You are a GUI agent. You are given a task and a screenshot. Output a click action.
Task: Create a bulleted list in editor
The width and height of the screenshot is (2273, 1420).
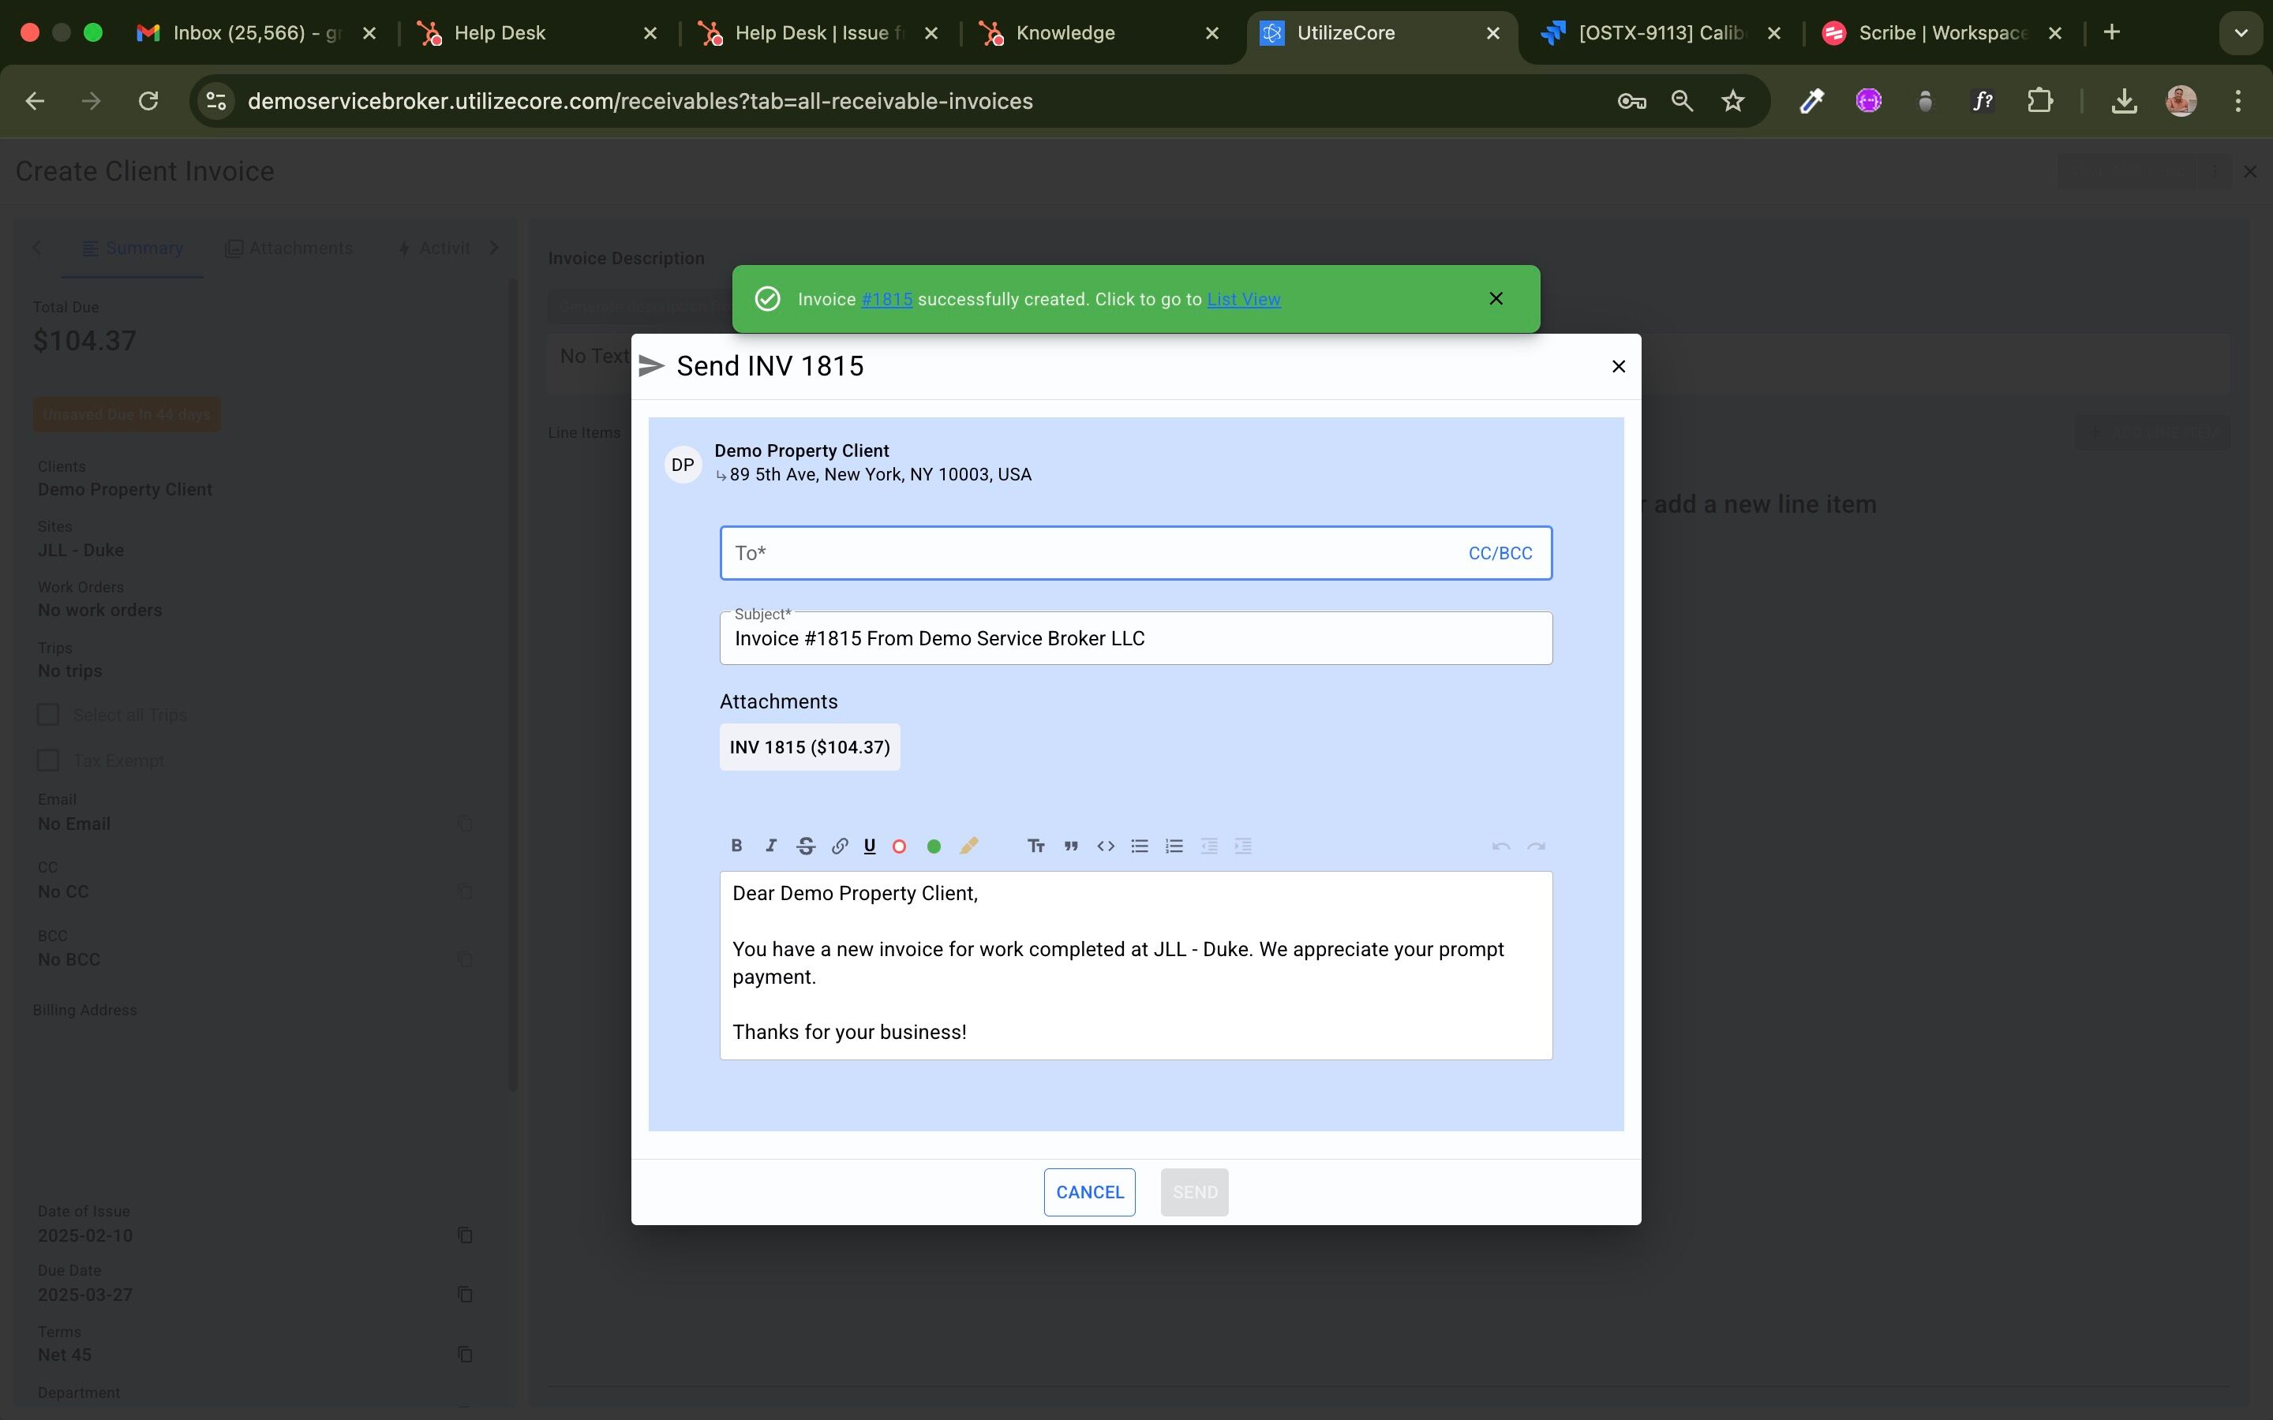pyautogui.click(x=1140, y=845)
